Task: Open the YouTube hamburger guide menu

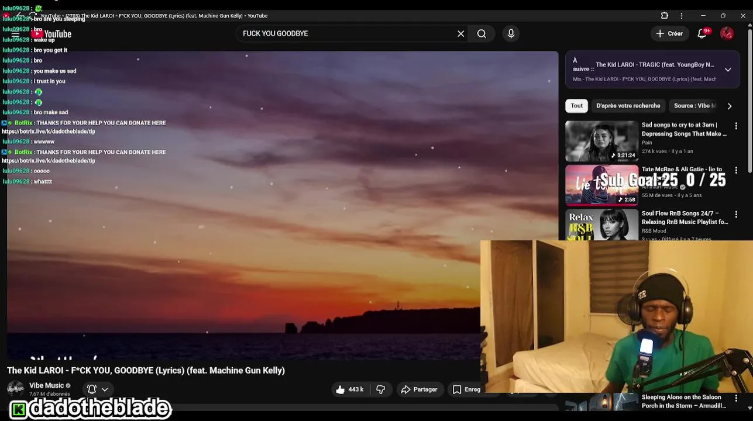Action: point(16,34)
